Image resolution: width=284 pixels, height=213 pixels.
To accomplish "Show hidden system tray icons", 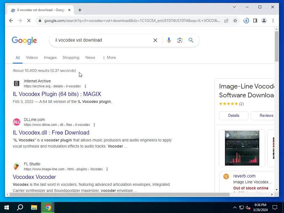I will coord(235,207).
